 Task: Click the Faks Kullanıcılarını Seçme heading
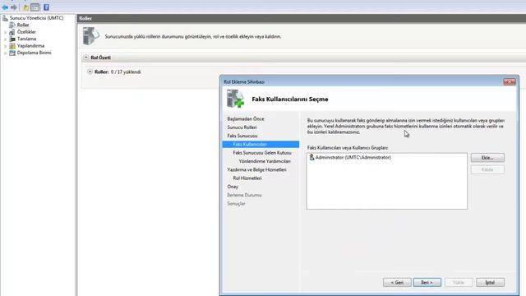pyautogui.click(x=290, y=99)
